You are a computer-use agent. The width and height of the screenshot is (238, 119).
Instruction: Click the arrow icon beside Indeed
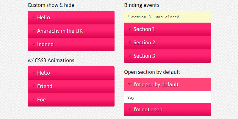tap(34, 44)
